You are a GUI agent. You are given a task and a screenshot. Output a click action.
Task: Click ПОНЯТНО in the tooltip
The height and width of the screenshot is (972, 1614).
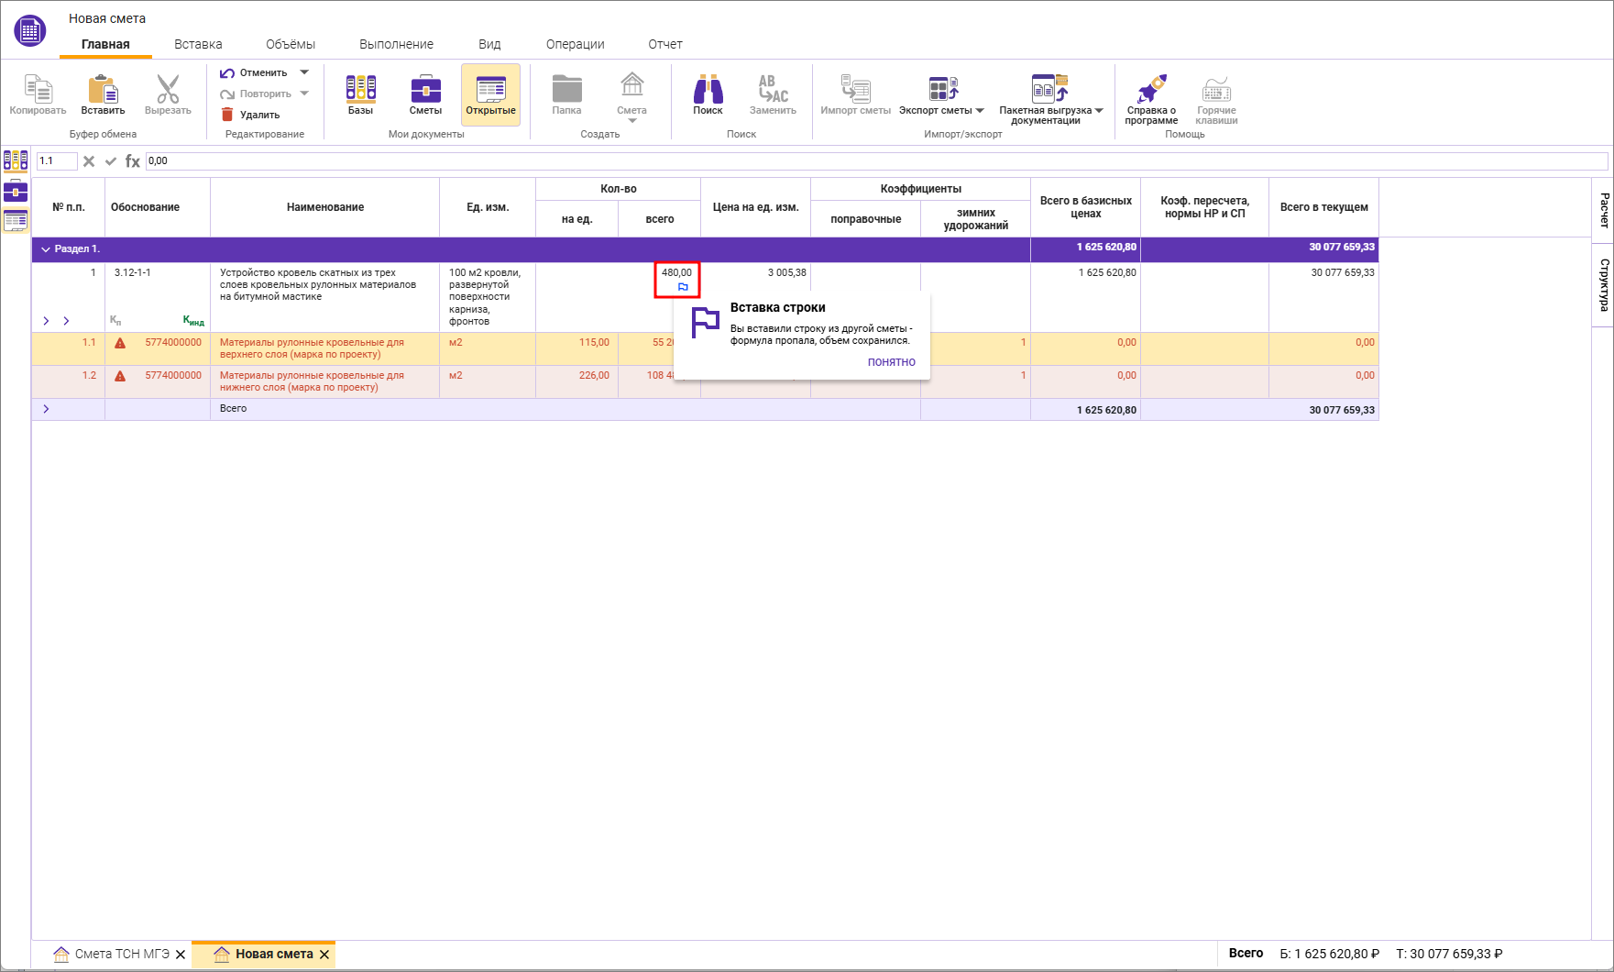[x=891, y=362]
